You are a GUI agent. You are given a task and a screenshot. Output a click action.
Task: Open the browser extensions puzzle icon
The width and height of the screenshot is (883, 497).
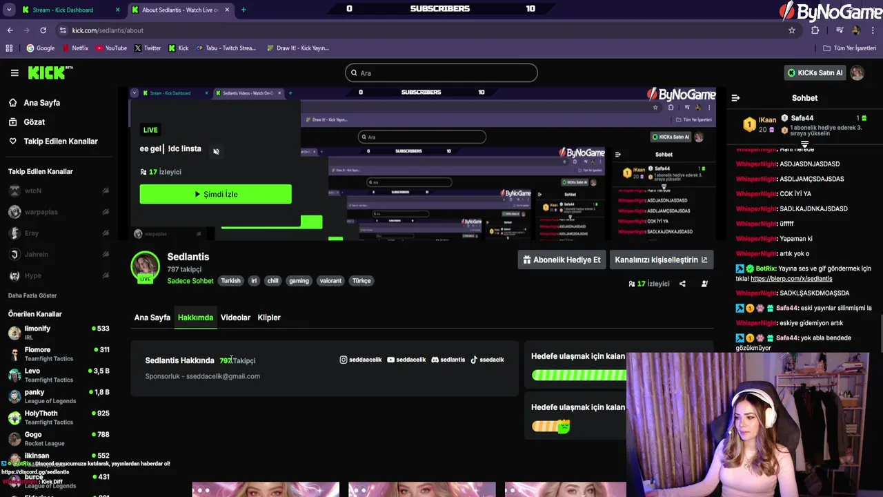[x=815, y=30]
